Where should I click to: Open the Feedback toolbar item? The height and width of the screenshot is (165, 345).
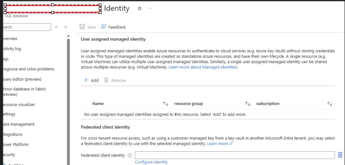(114, 27)
